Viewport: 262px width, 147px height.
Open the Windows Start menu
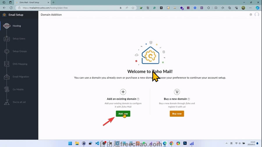coord(70,144)
